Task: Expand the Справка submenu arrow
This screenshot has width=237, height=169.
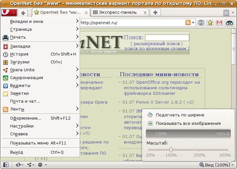Action: 77,133
